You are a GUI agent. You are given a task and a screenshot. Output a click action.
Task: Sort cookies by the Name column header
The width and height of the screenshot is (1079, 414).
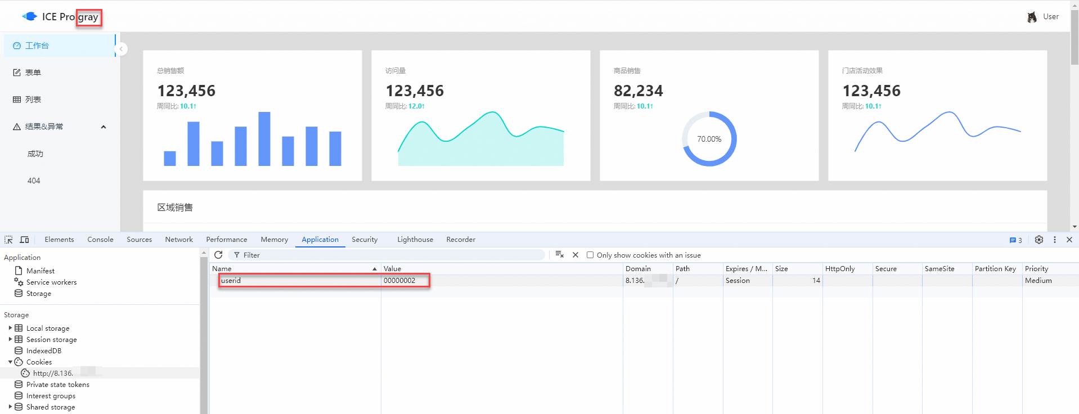click(295, 269)
